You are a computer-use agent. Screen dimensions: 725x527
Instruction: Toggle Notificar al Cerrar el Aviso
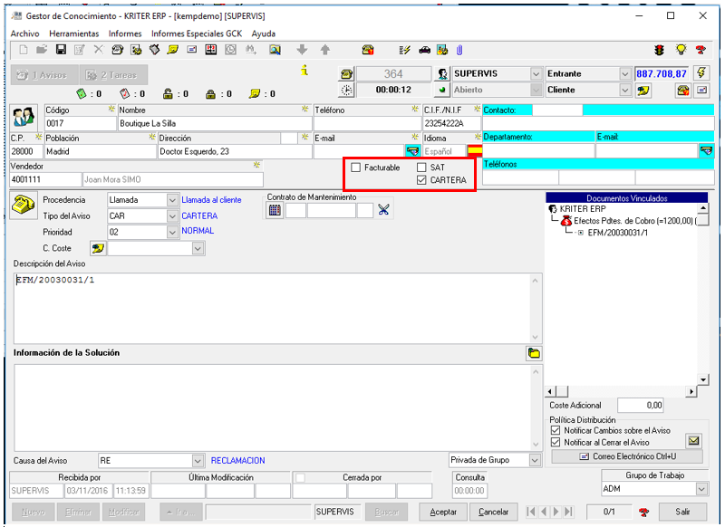coord(556,442)
